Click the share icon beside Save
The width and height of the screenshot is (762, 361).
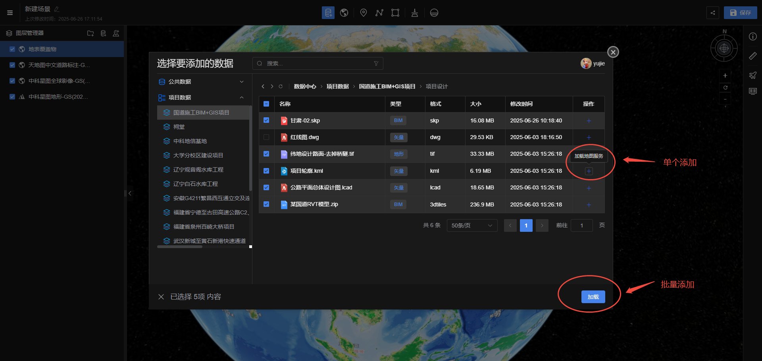(x=713, y=13)
